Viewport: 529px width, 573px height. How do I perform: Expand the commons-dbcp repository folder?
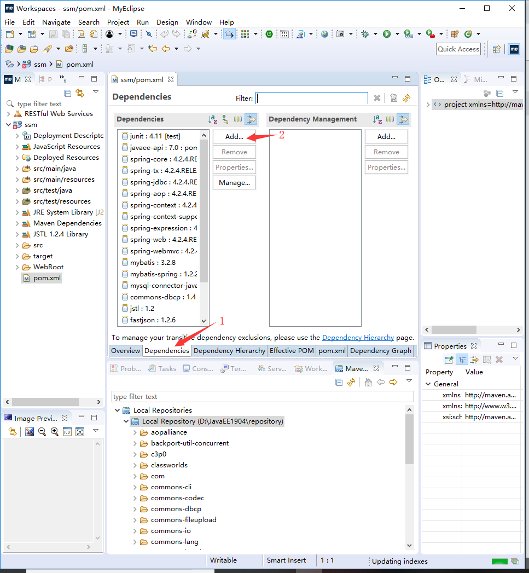135,509
